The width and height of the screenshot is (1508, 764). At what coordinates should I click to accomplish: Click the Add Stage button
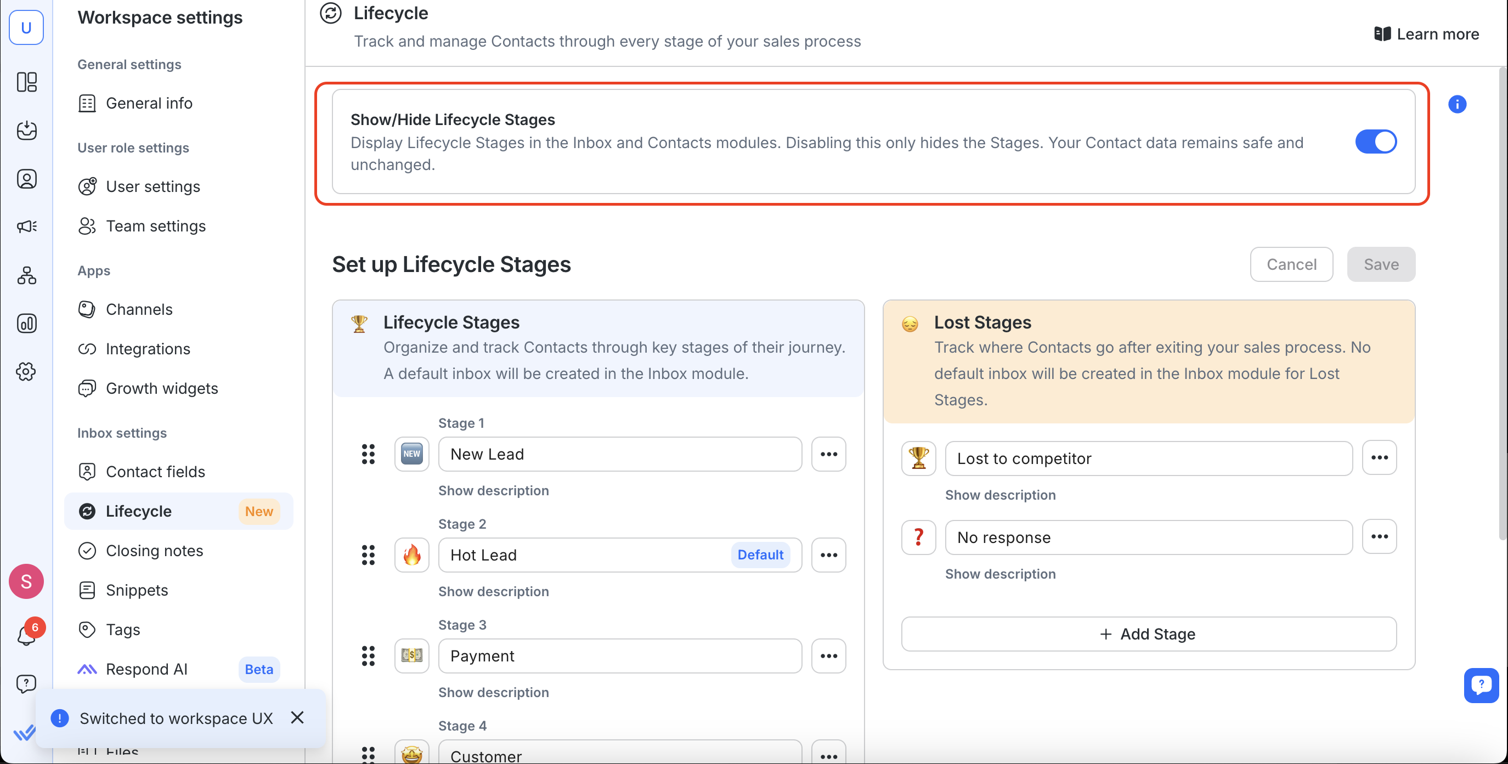click(x=1148, y=634)
